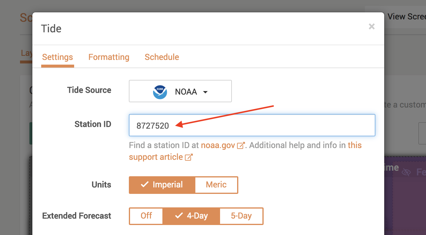The height and width of the screenshot is (235, 426).
Task: Open the NOAA Tide Source dropdown
Action: tap(180, 91)
